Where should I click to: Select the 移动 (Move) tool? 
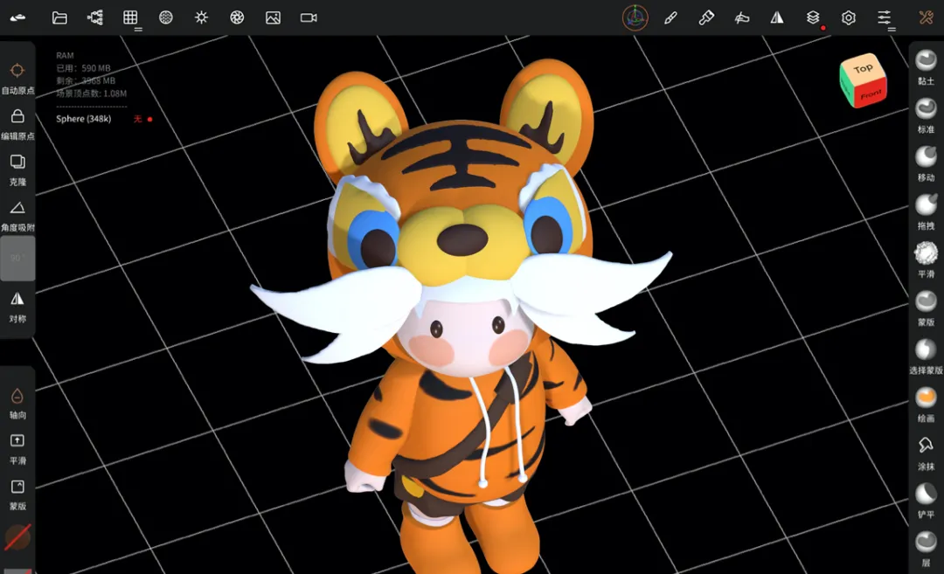coord(926,163)
